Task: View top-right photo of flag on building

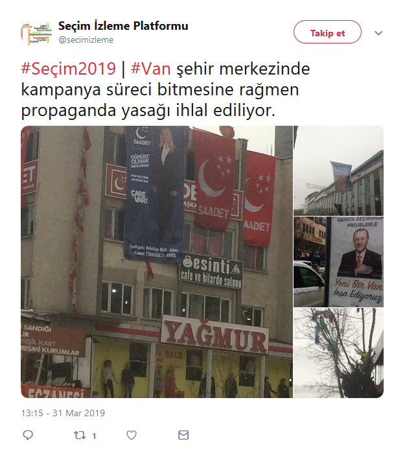Action: pos(338,171)
